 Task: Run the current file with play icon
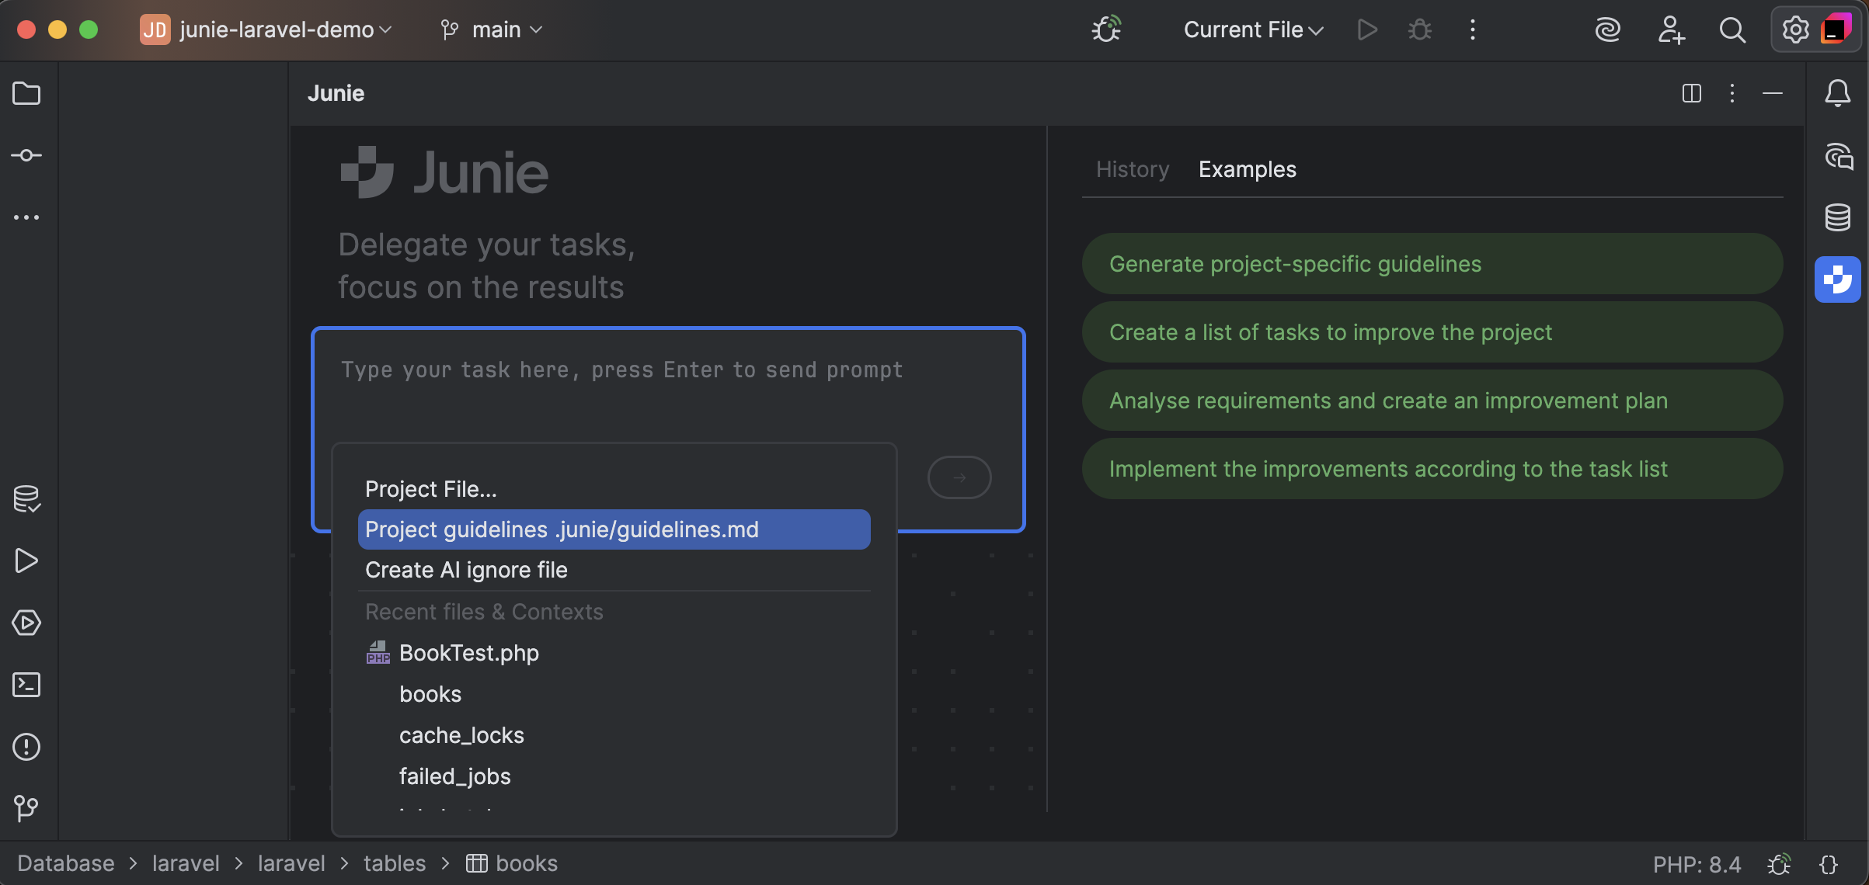[x=1367, y=29]
